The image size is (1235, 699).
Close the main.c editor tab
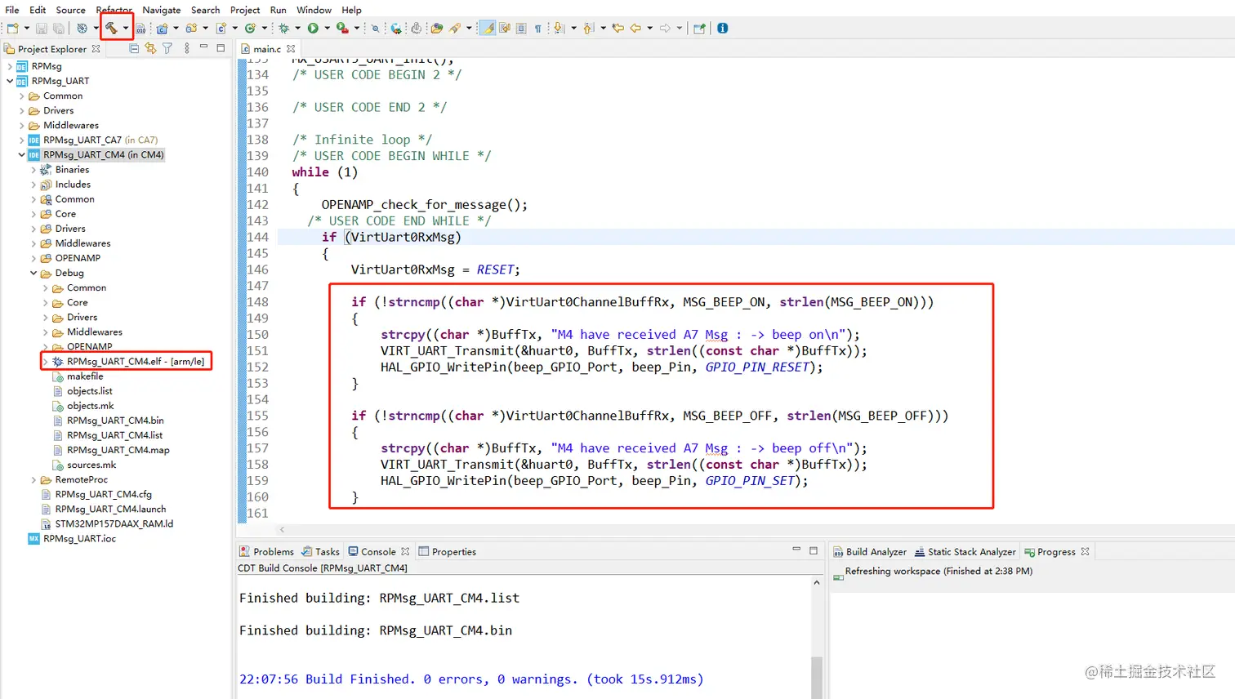291,49
